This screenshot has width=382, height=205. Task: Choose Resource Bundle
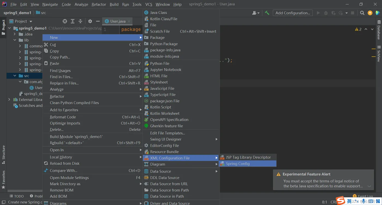pyautogui.click(x=181, y=152)
